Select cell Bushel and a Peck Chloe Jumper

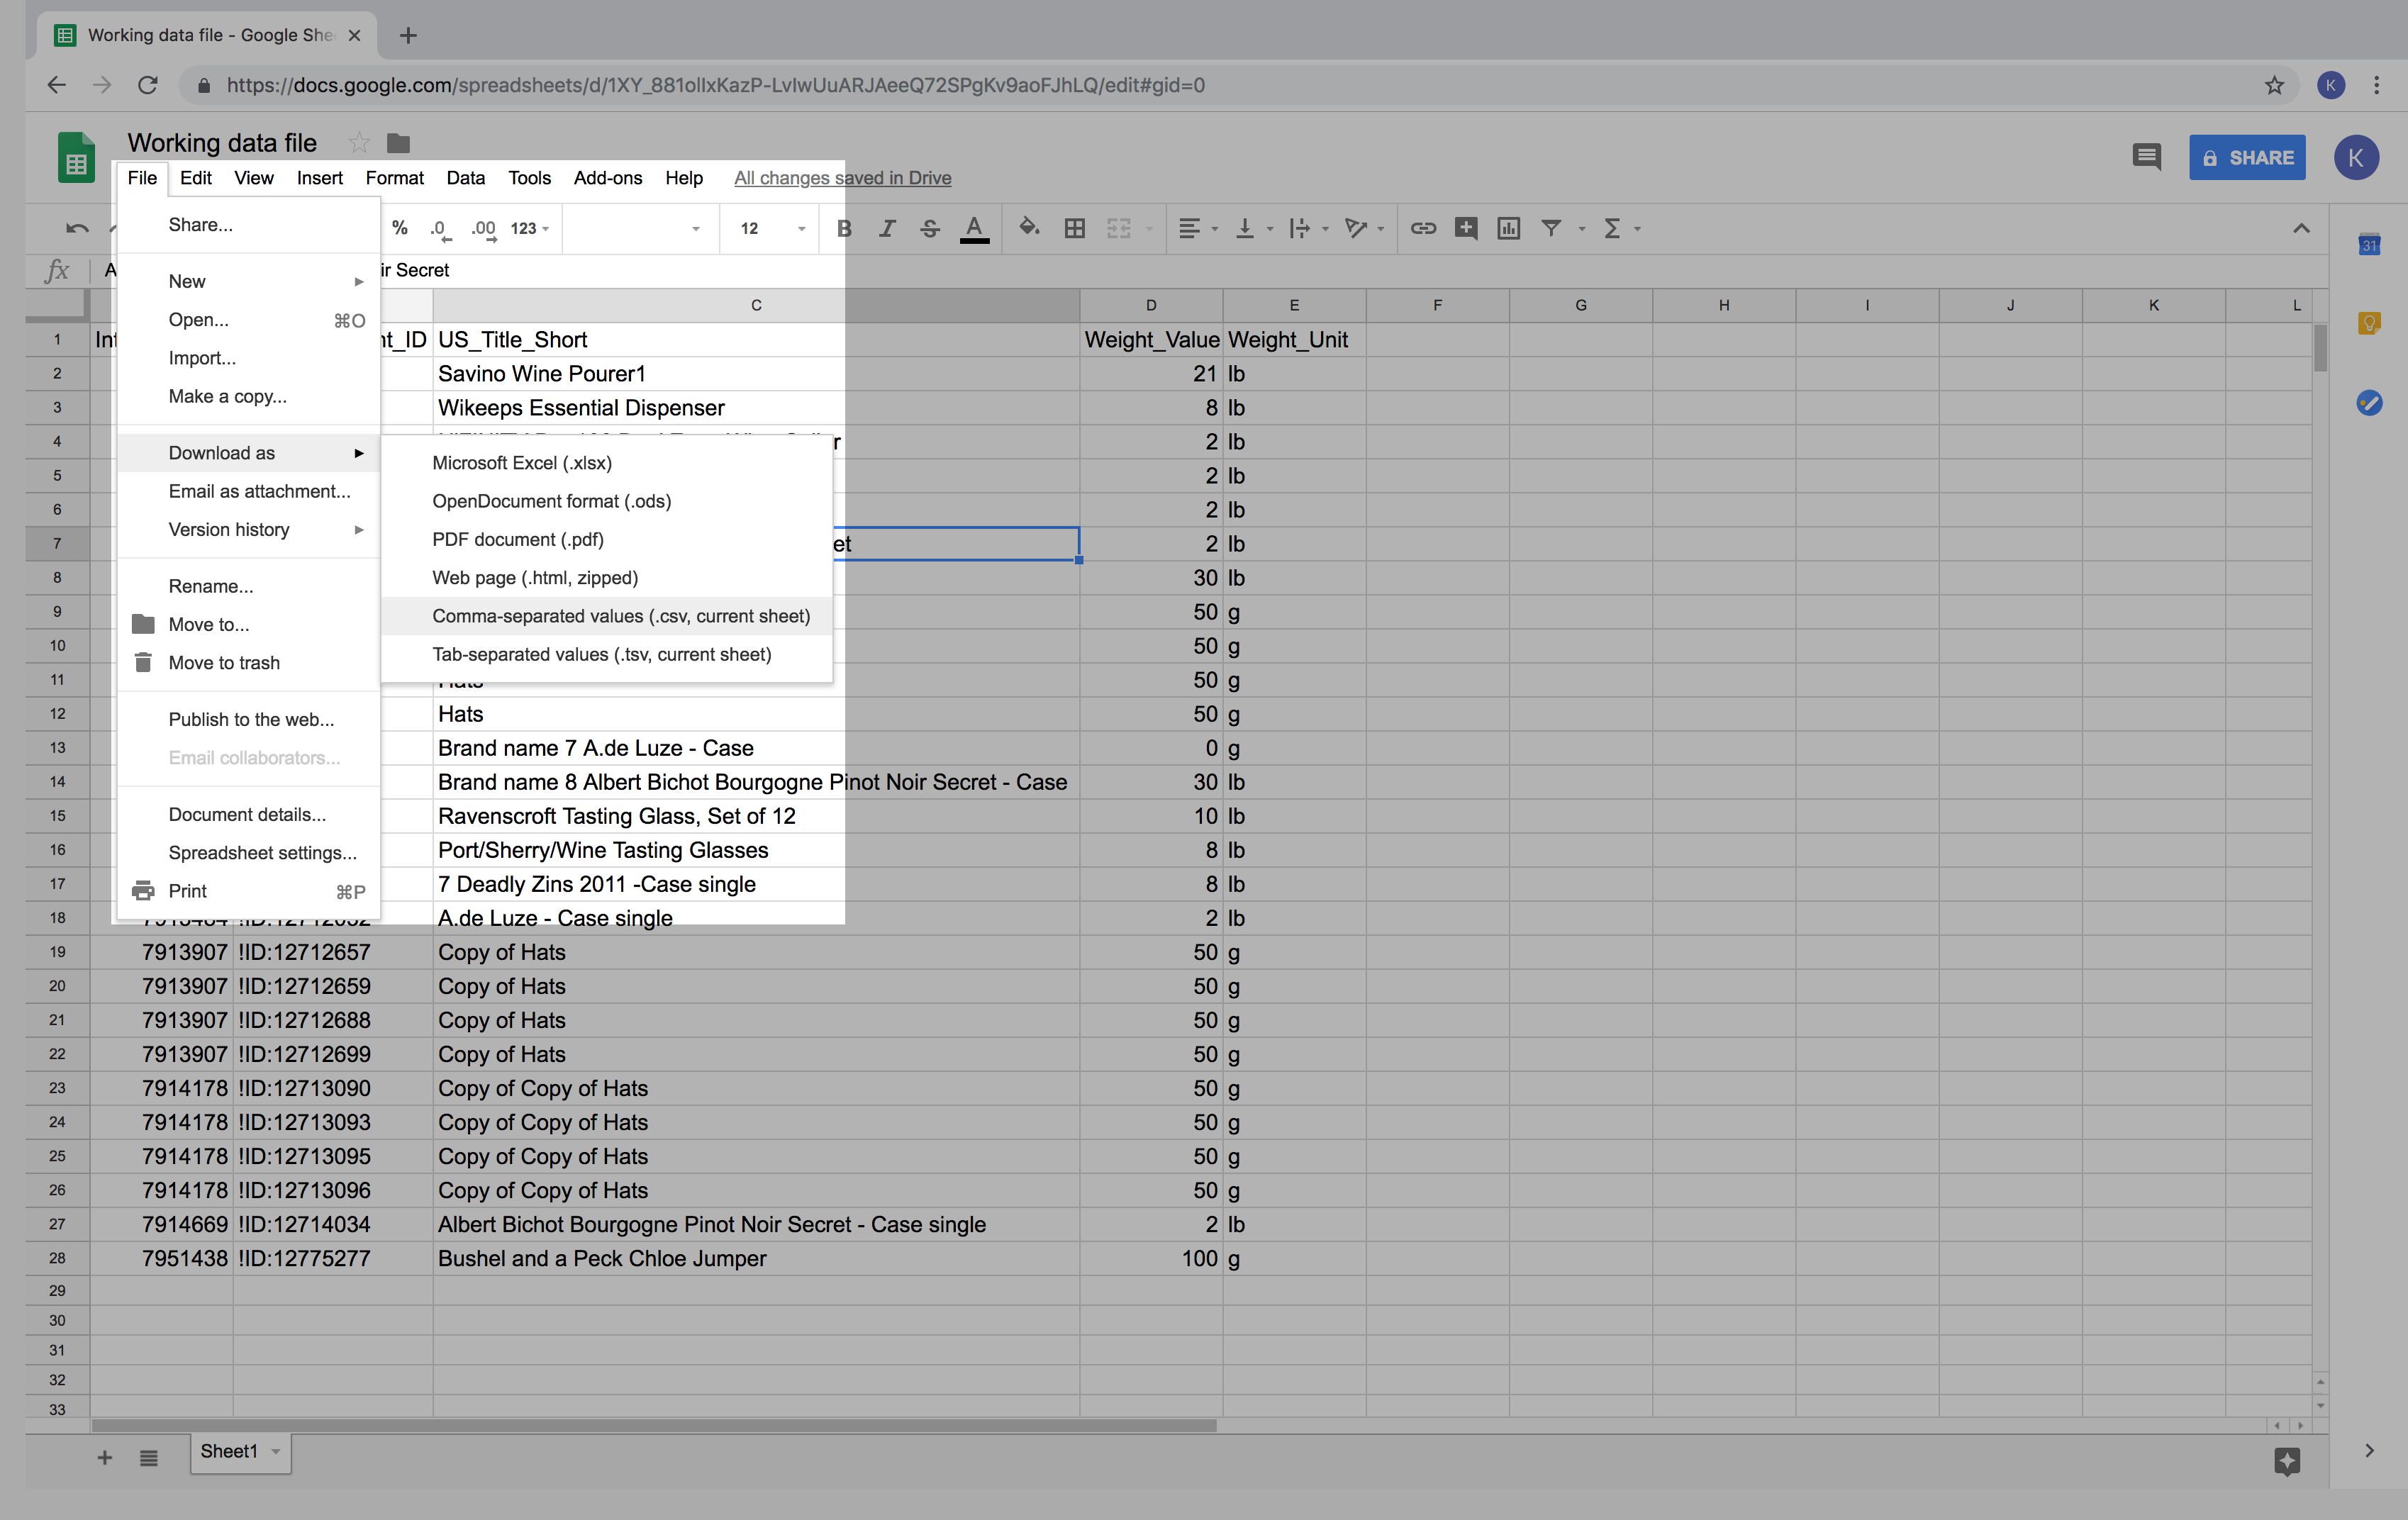click(x=756, y=1259)
